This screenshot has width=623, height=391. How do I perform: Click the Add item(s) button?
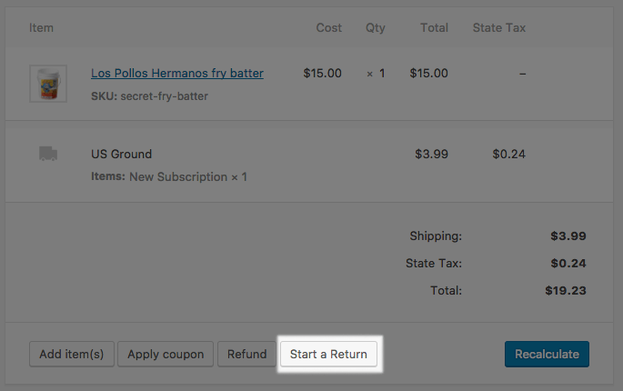click(72, 354)
